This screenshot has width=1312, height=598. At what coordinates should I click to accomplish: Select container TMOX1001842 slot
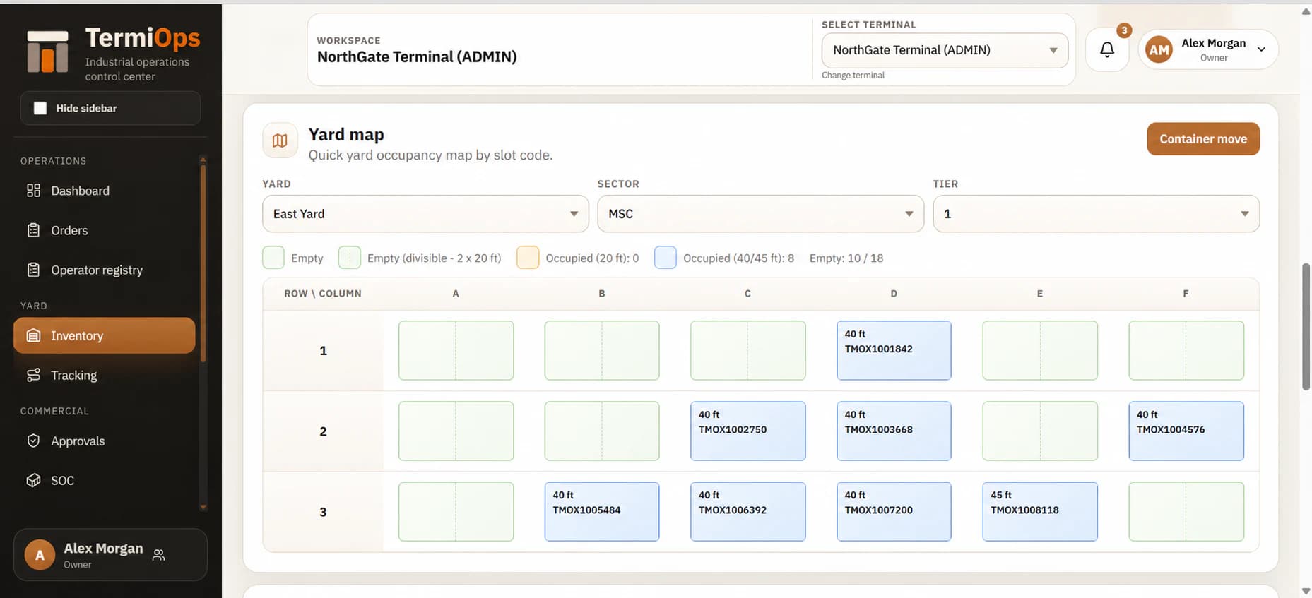point(894,350)
